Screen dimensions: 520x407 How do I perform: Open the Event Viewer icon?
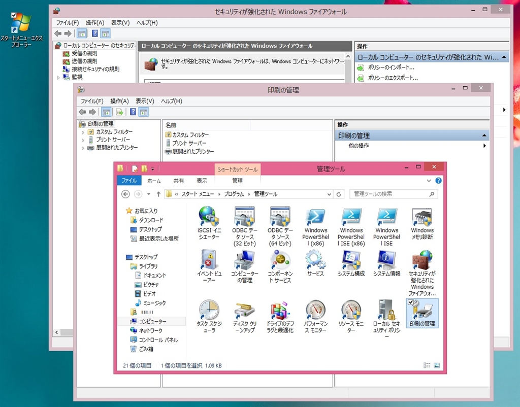[209, 260]
